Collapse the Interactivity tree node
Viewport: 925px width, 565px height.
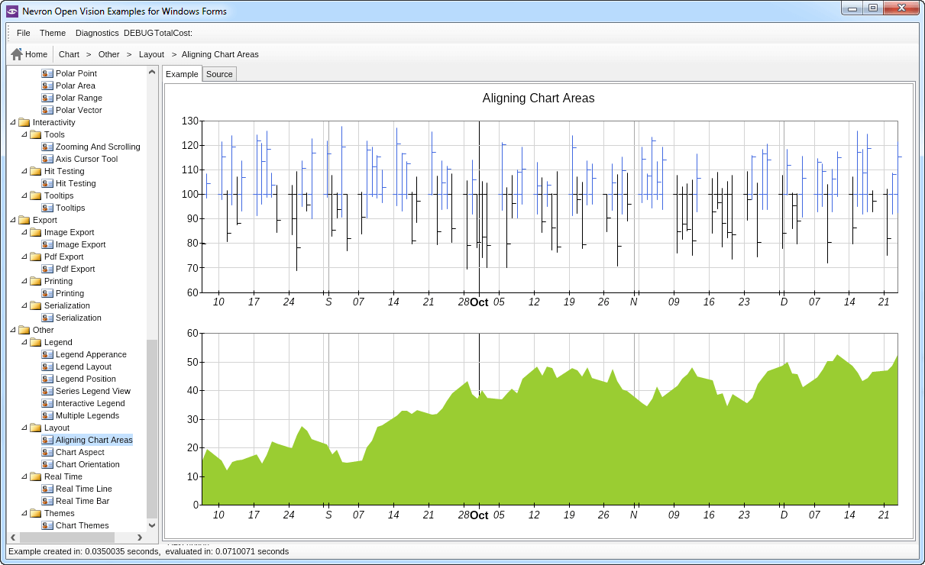click(12, 122)
